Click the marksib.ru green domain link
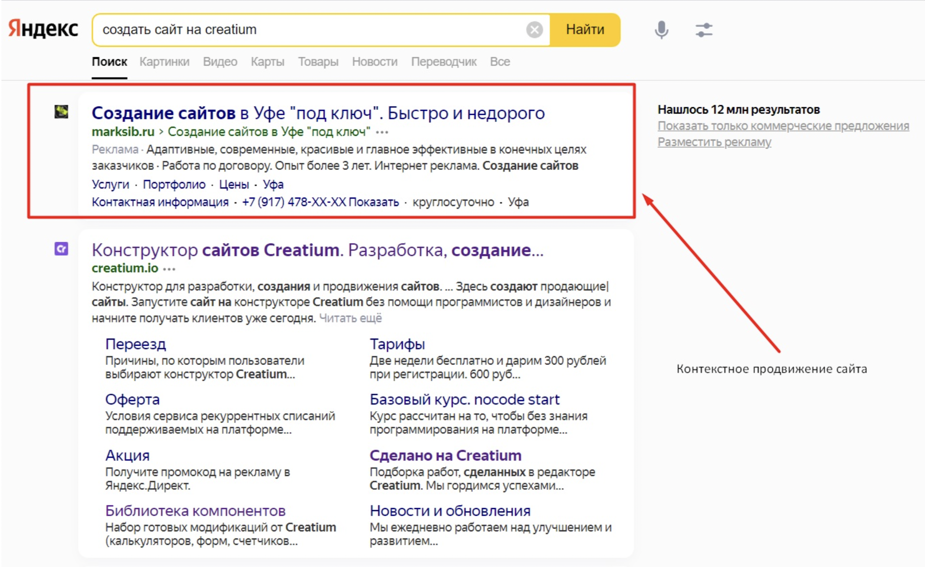The height and width of the screenshot is (567, 925). (123, 132)
